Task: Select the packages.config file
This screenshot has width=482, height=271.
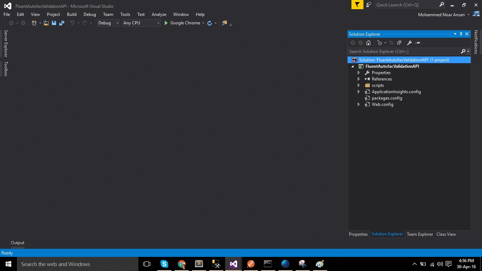Action: 387,98
